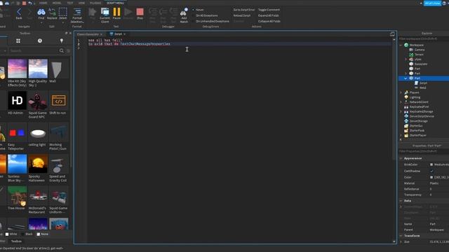The image size is (449, 252).
Task: Open the Replace tool
Action: click(x=52, y=12)
